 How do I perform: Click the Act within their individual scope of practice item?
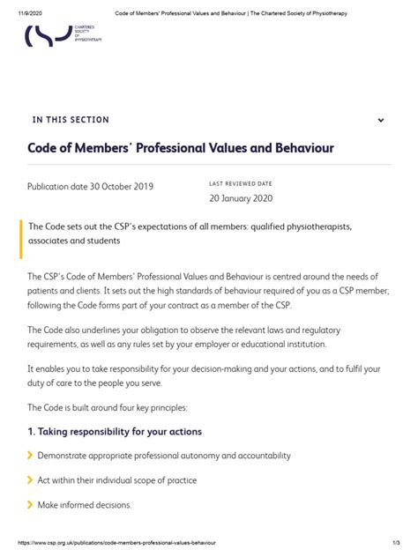tap(117, 480)
